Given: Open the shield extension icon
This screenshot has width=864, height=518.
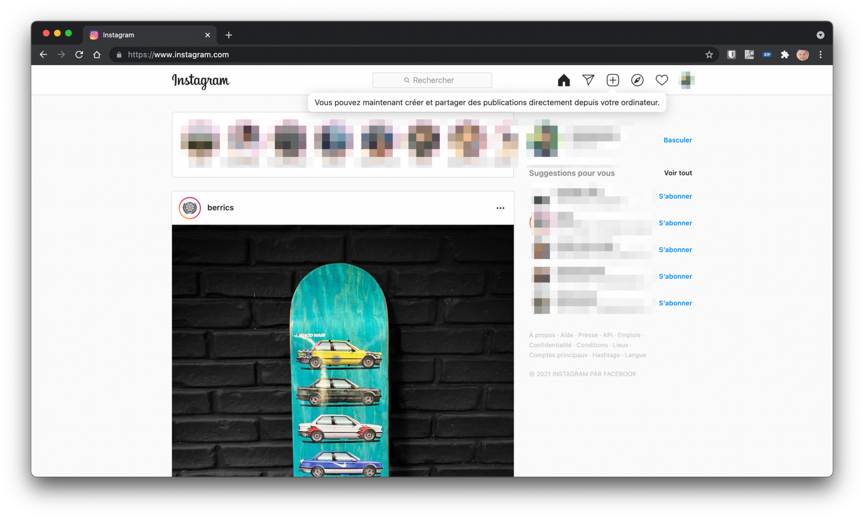Looking at the screenshot, I should pos(731,54).
